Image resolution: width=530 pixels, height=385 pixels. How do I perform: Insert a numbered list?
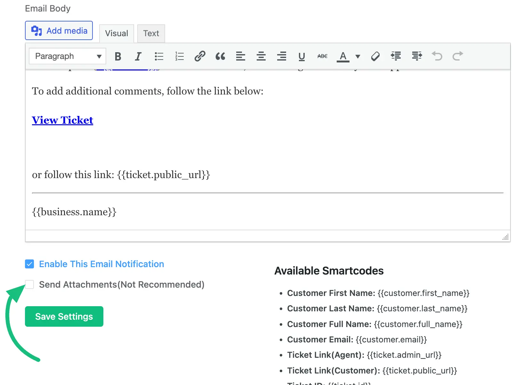pos(179,56)
